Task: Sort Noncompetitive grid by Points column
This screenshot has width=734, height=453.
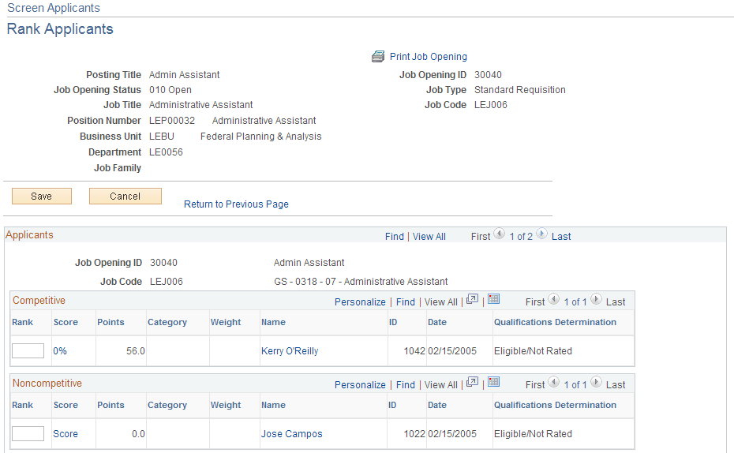Action: [x=110, y=405]
